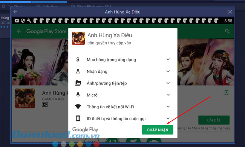Click the wishlist bookmark icon
245x147 pixels.
227,93
